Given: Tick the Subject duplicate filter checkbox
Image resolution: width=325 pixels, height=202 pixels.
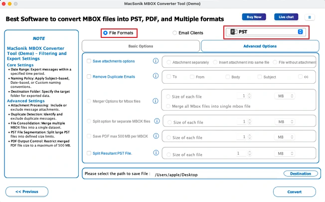Looking at the screenshot, I should [260, 77].
